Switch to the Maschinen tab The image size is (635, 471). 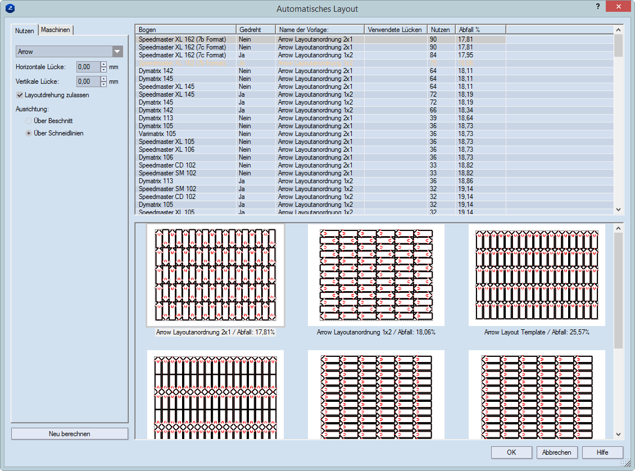click(x=56, y=30)
